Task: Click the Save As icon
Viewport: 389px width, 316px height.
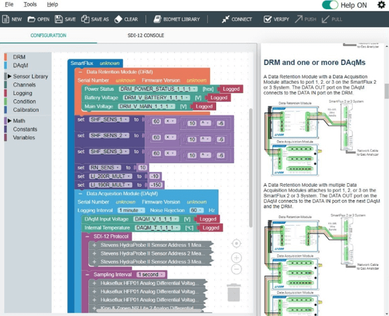Action: [x=85, y=20]
